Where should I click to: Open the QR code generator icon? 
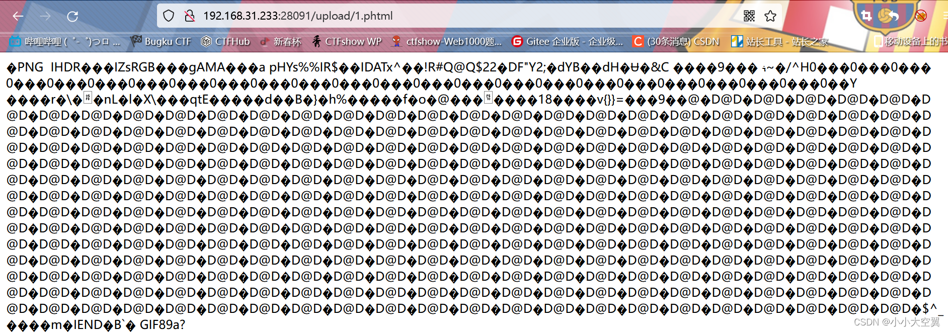pos(749,16)
